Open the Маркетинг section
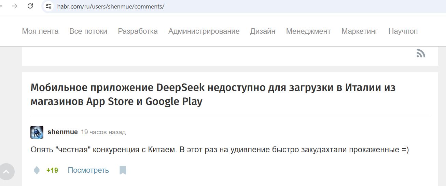 [x=360, y=31]
